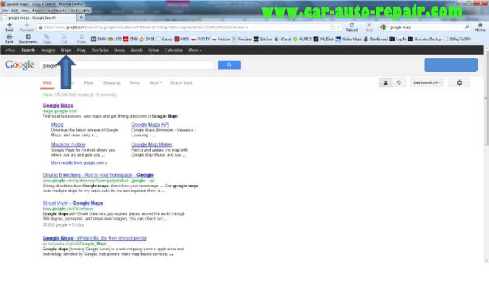Open the My Dash bookmark
The width and height of the screenshot is (489, 289).
point(324,39)
